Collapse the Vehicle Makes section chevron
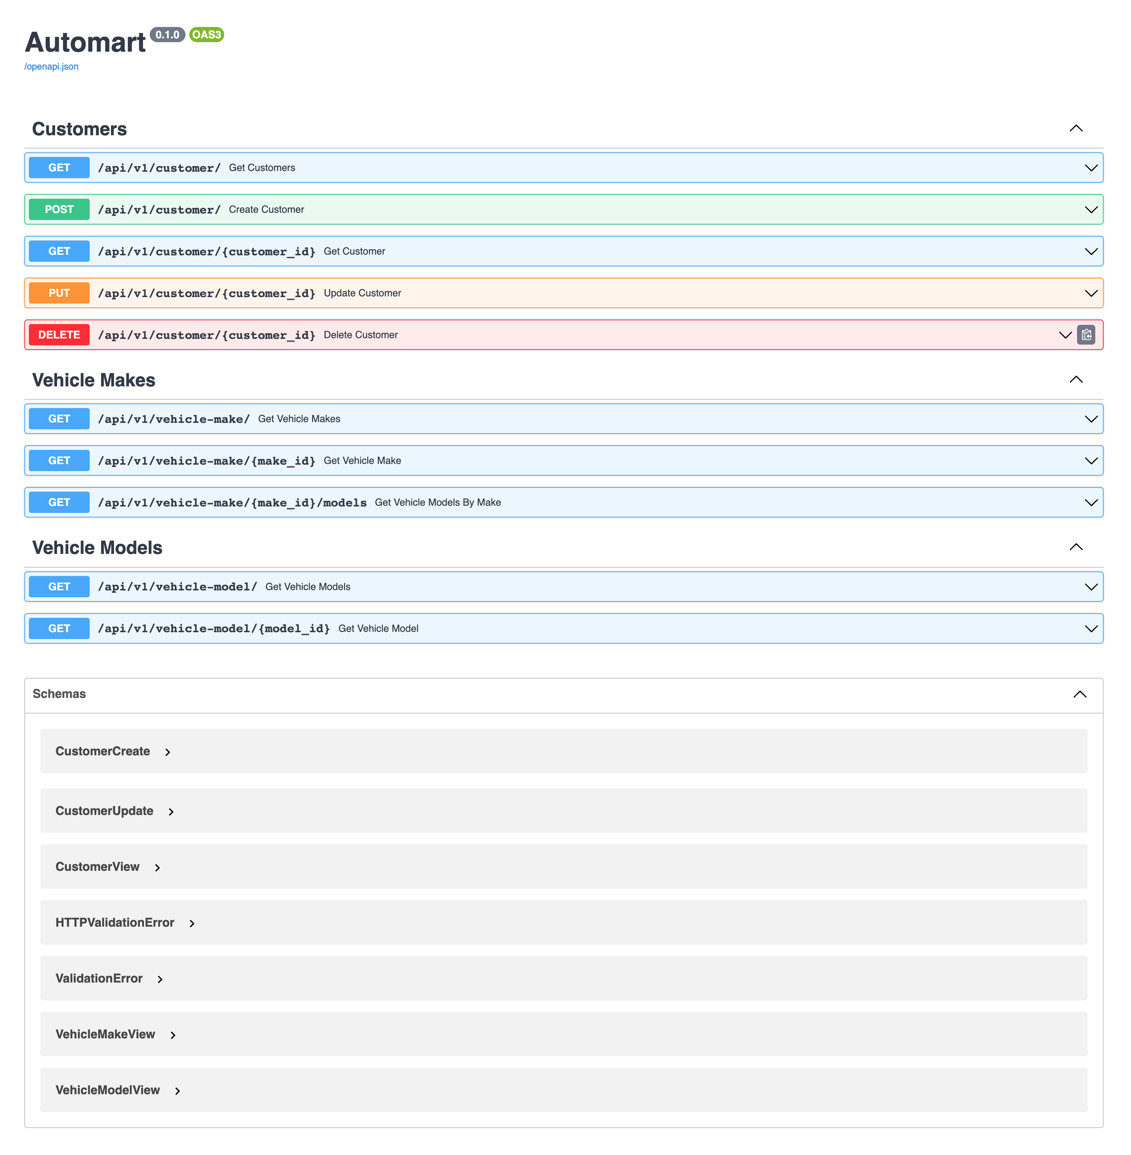This screenshot has width=1131, height=1155. [1076, 380]
